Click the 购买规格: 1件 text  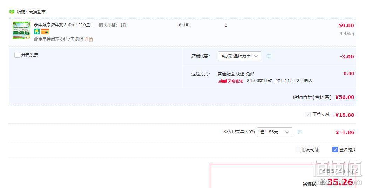113,25
